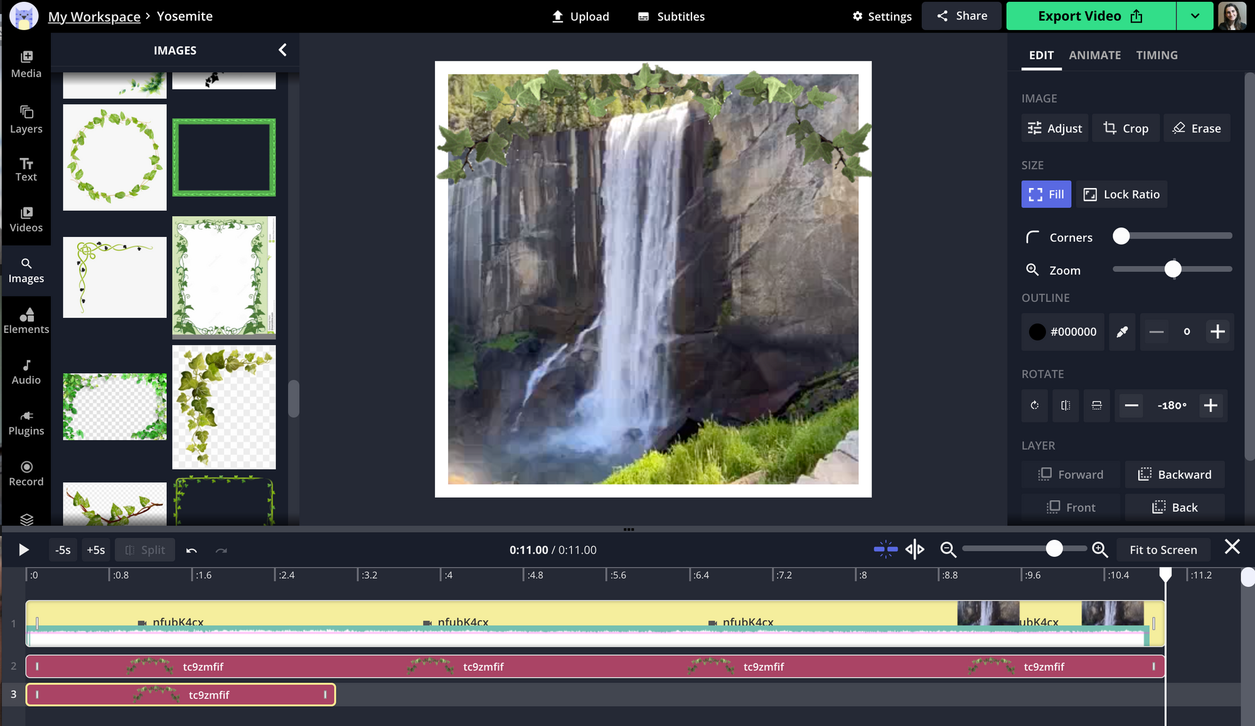Click Fit to Screen button
This screenshot has width=1255, height=726.
(1163, 550)
